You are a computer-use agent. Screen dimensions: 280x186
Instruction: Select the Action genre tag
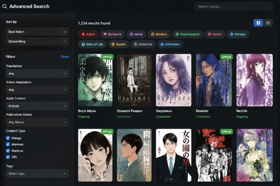point(88,34)
